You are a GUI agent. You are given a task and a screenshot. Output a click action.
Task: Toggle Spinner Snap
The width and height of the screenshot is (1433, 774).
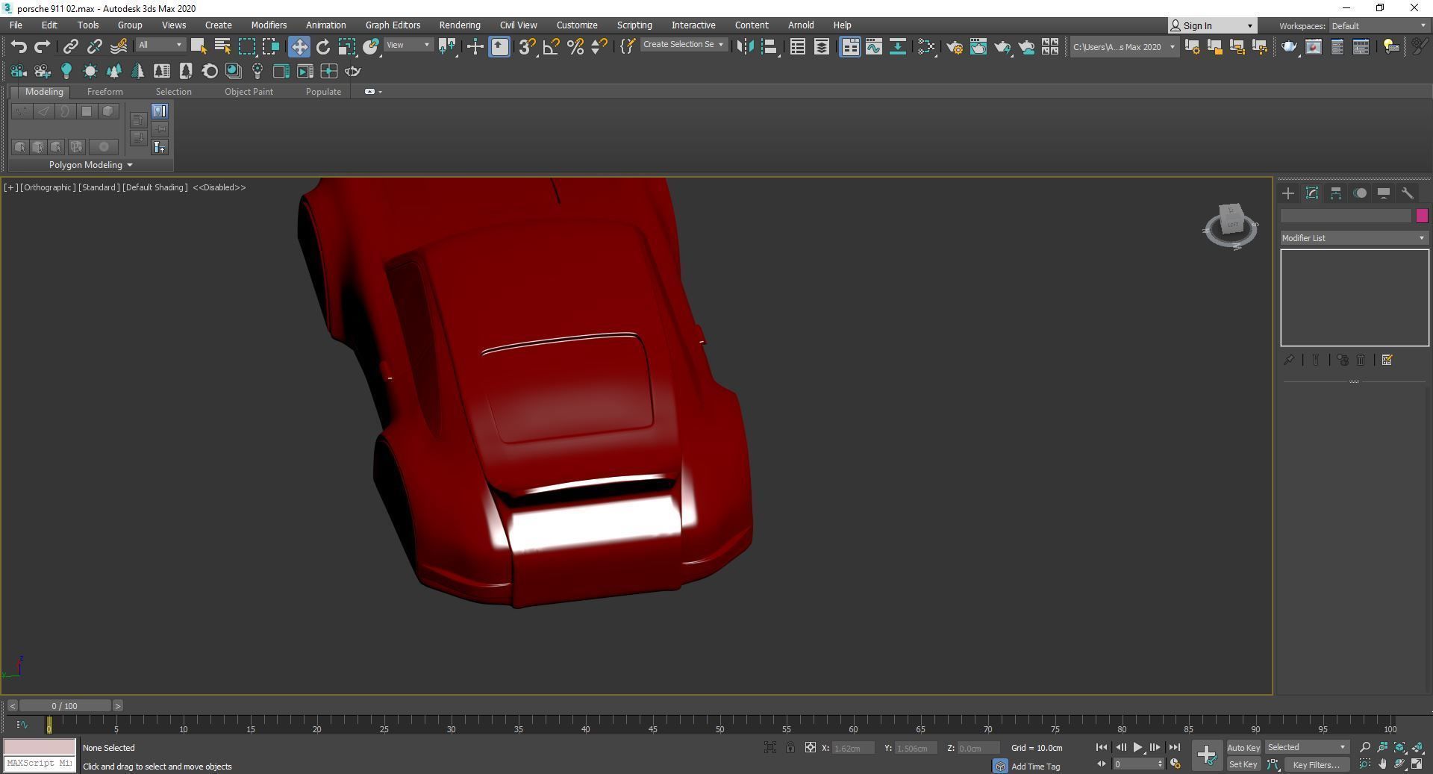click(x=599, y=46)
